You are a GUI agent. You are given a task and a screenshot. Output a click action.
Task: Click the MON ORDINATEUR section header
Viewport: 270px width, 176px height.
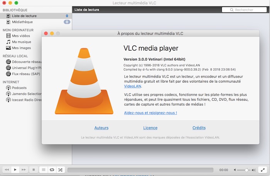18,30
